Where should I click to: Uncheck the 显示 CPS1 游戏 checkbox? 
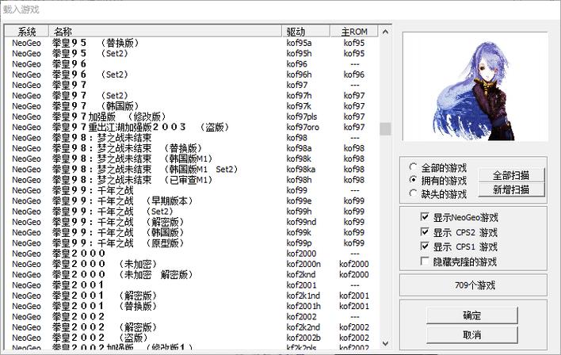[x=426, y=246]
